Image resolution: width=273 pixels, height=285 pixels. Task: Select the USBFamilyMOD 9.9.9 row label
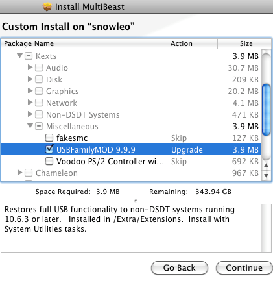point(96,149)
